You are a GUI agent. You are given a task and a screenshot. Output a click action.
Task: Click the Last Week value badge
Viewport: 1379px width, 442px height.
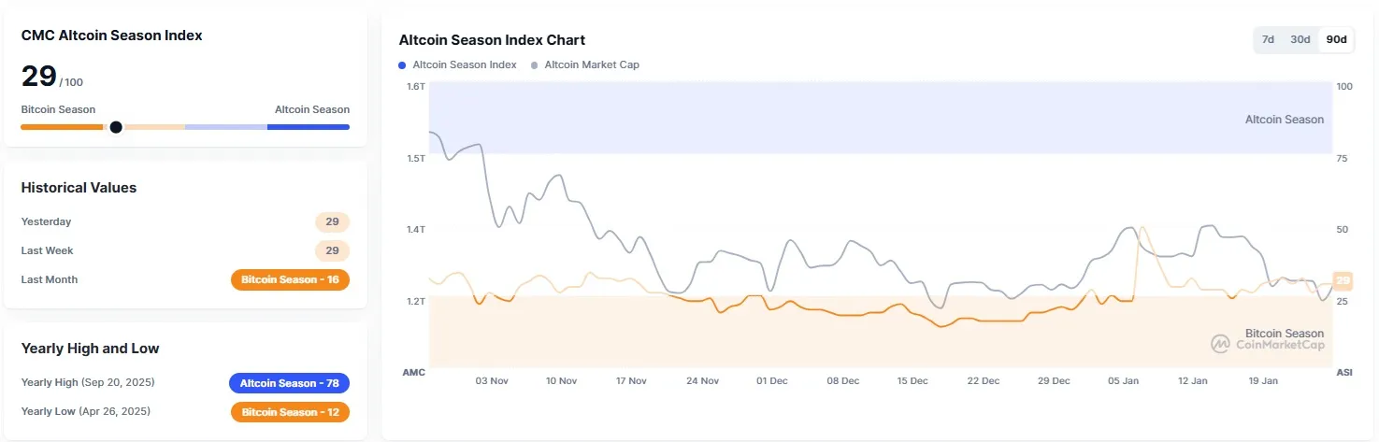(x=332, y=251)
